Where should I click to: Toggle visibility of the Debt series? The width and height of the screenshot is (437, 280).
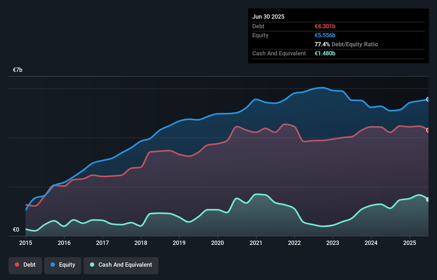[x=25, y=265]
